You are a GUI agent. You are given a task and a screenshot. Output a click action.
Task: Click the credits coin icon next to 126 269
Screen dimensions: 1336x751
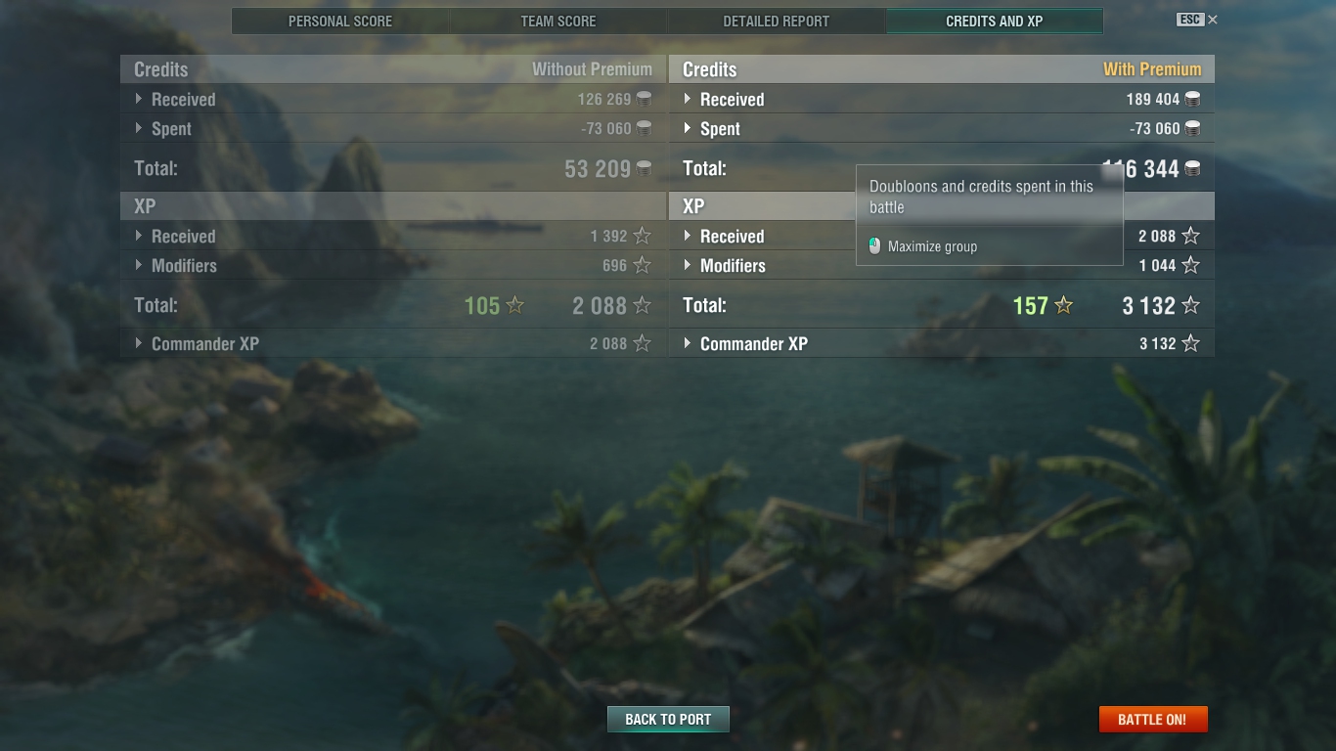tap(644, 99)
